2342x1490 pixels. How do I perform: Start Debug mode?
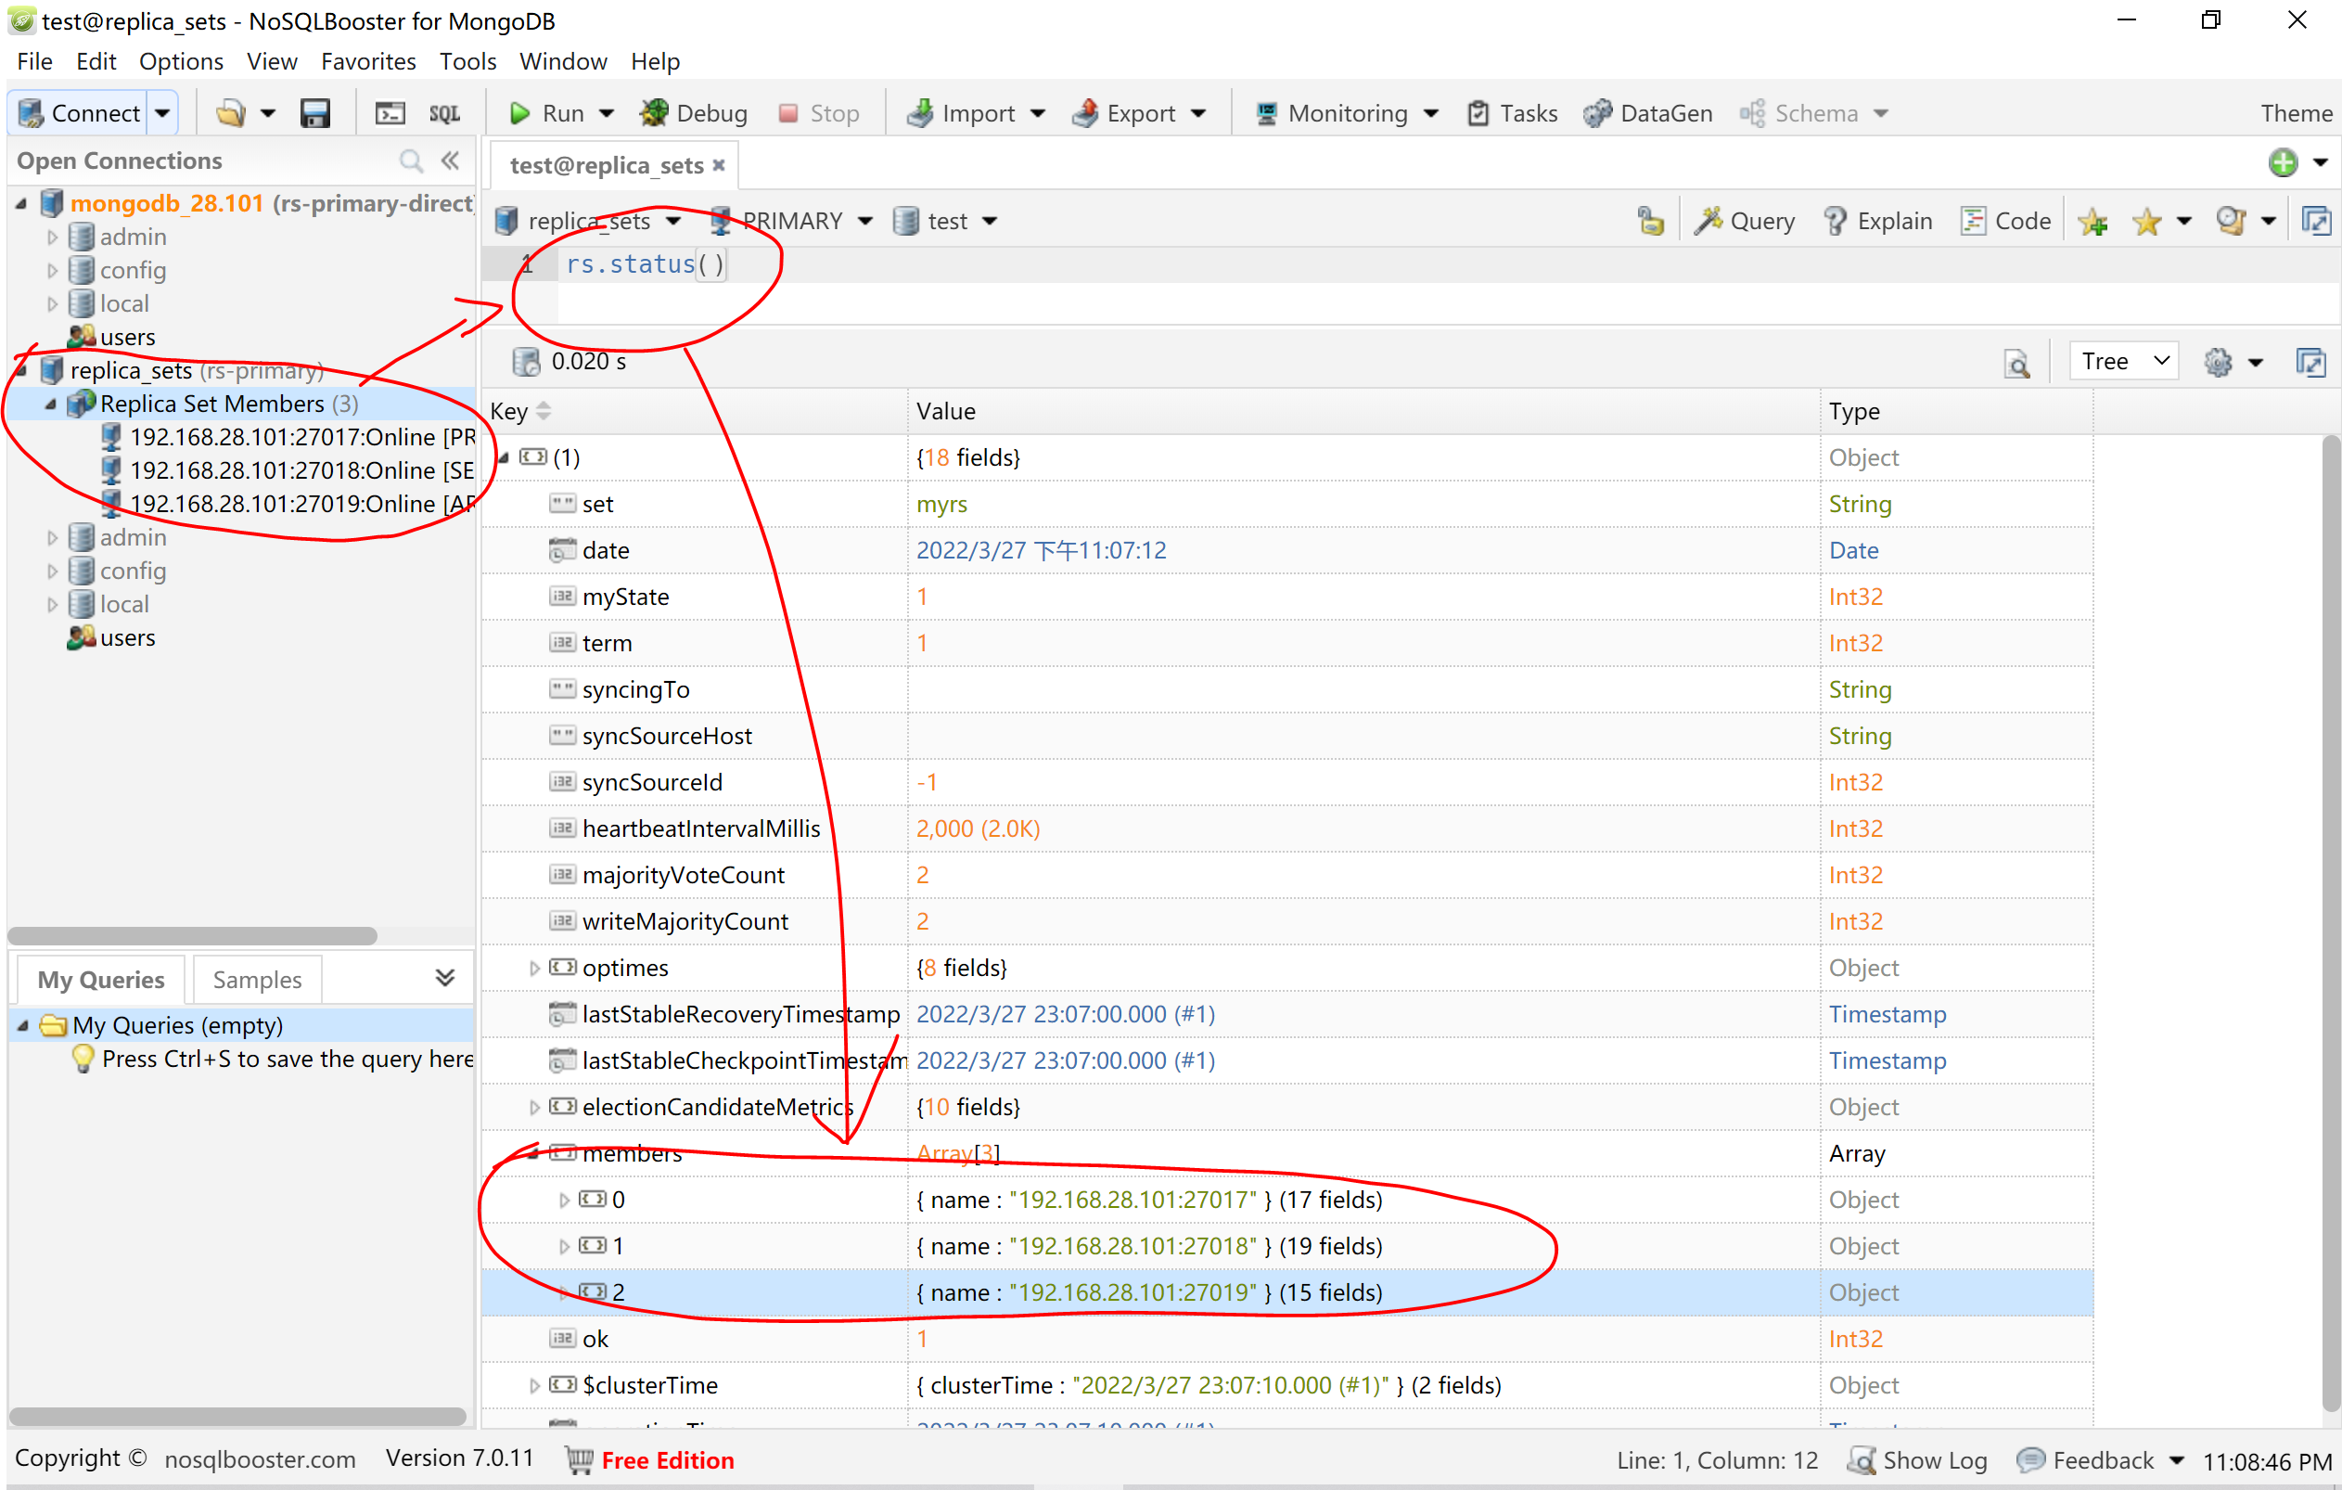click(694, 113)
